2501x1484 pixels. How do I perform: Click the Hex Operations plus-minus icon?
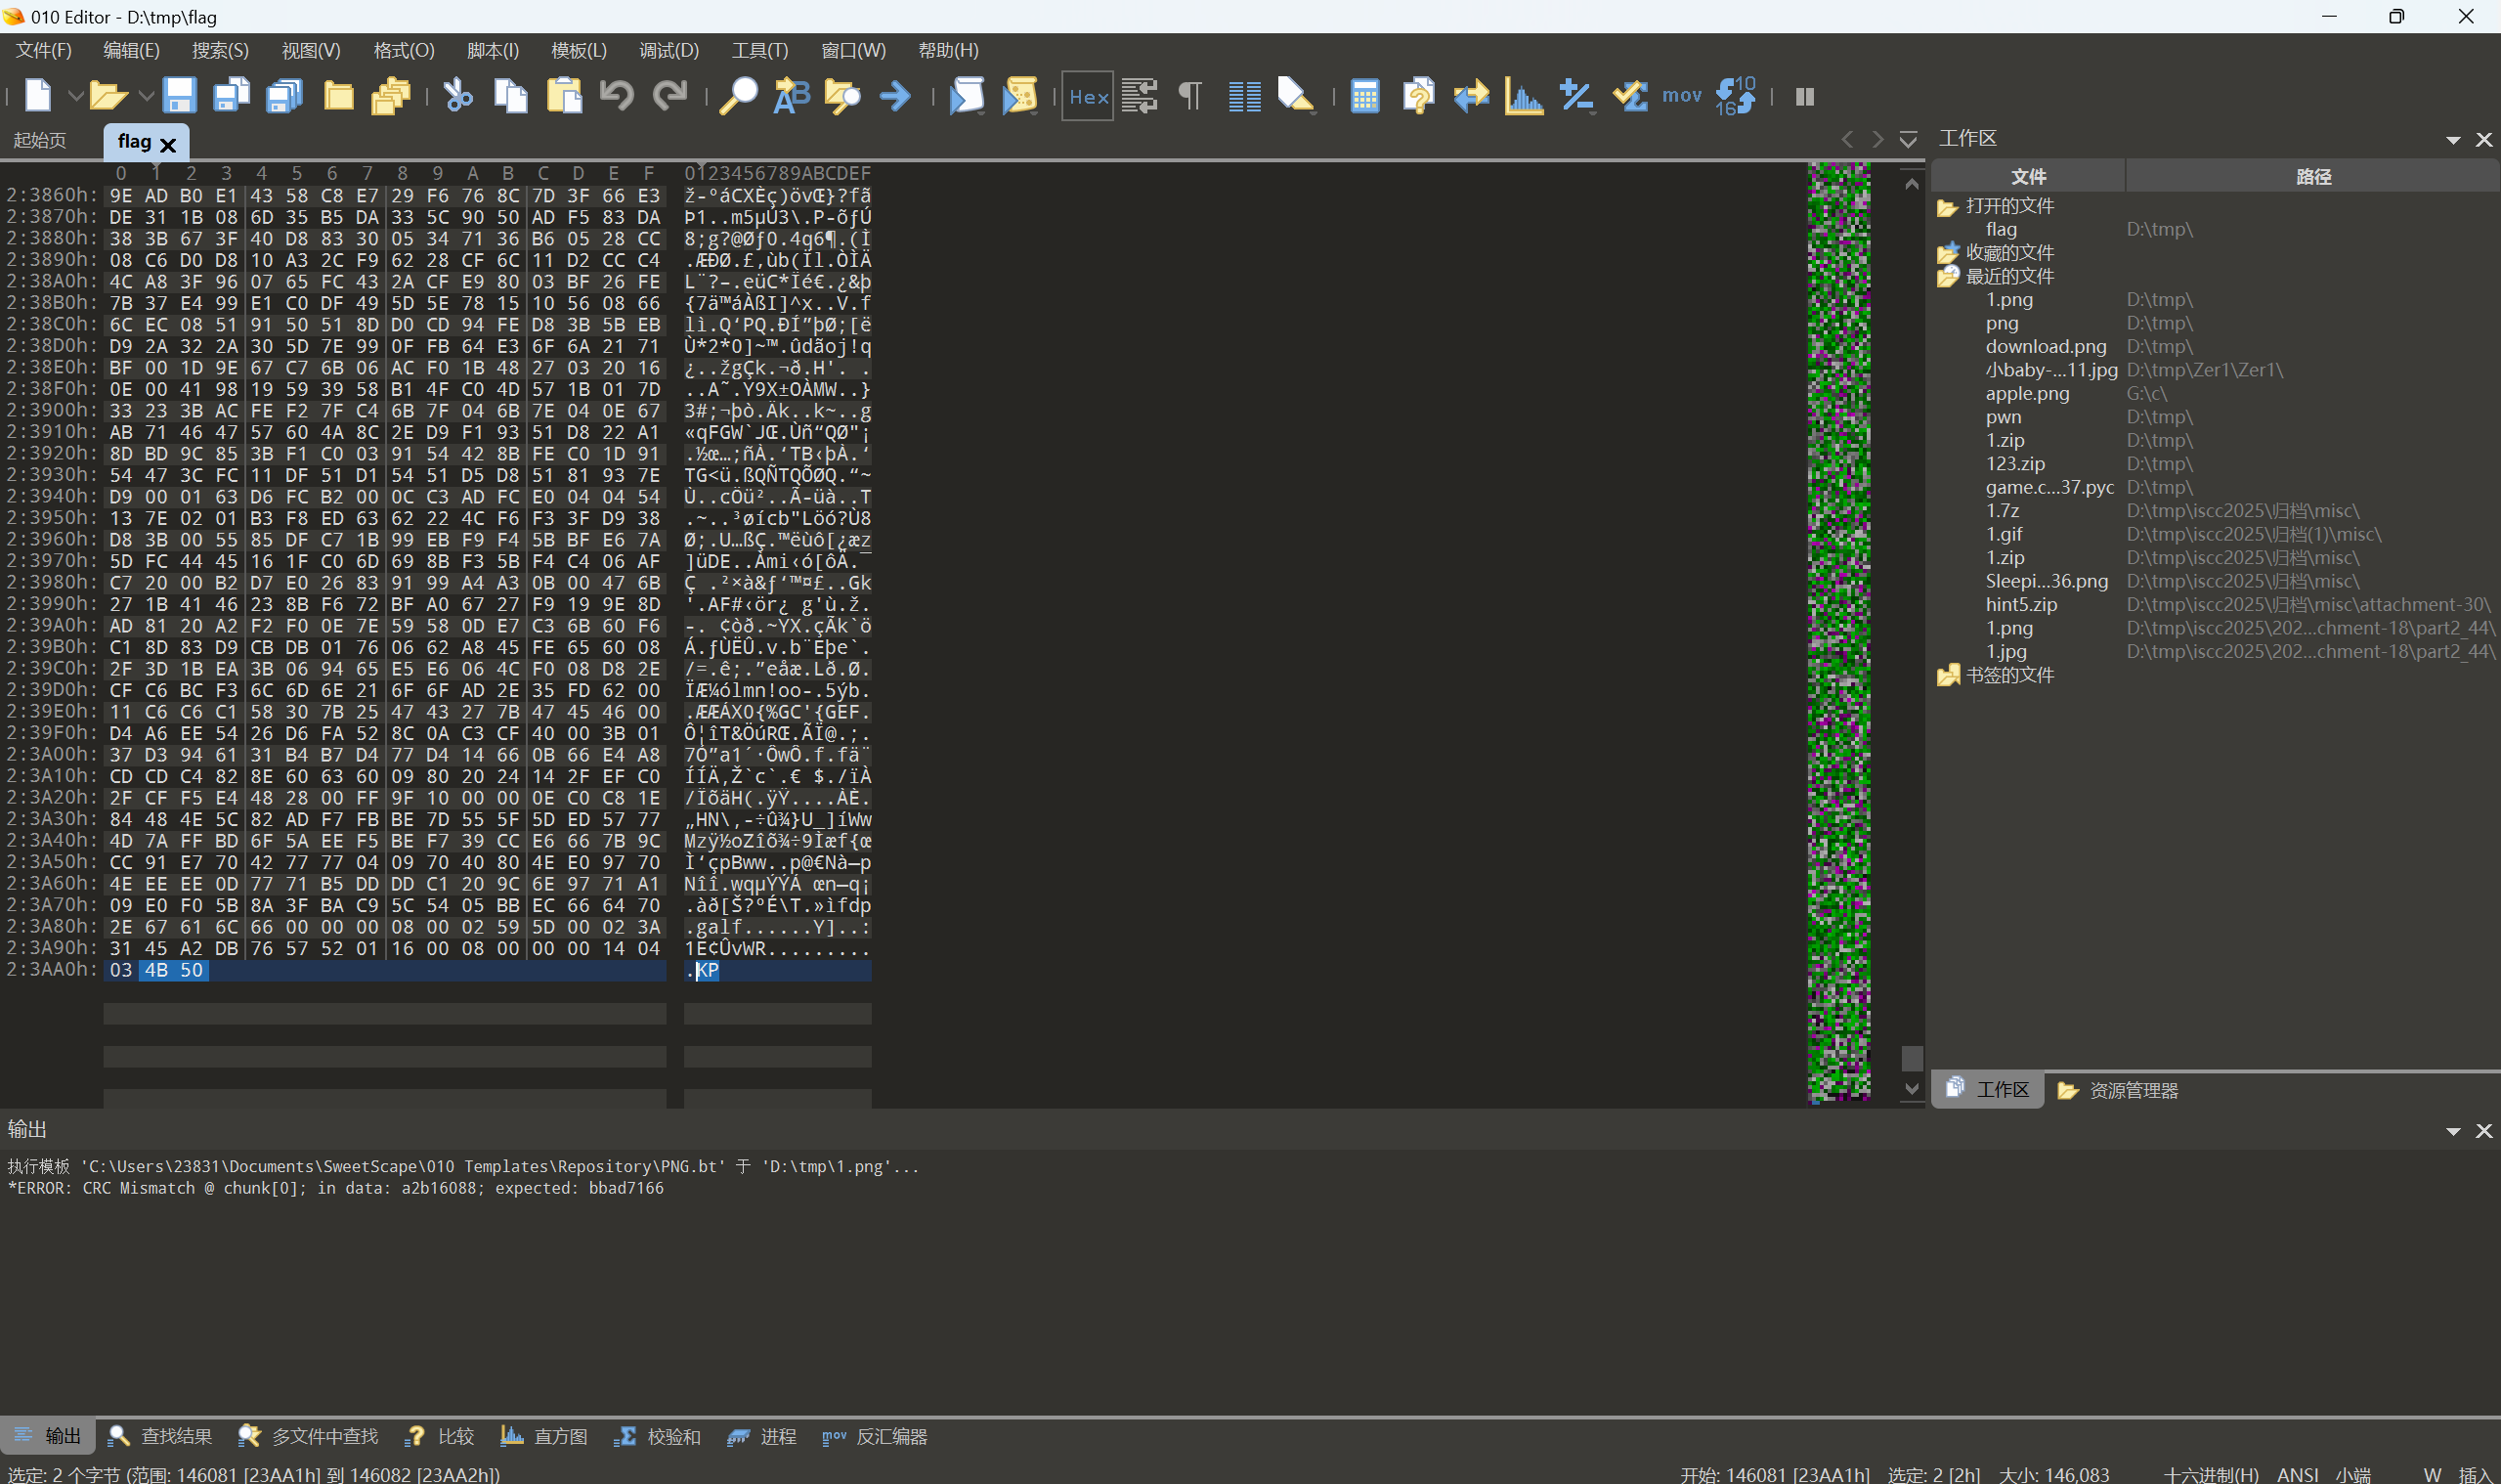1576,96
